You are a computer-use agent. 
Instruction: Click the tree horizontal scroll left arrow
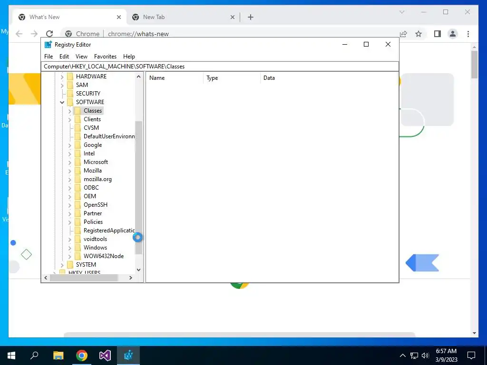click(x=46, y=278)
